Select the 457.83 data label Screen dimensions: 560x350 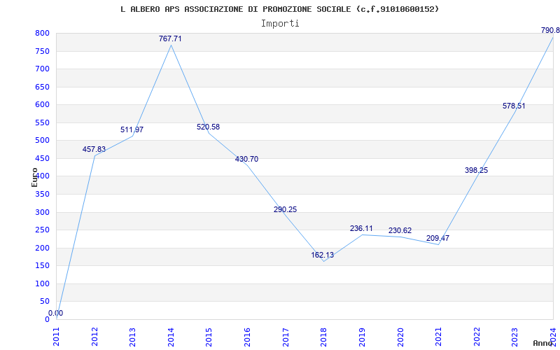pyautogui.click(x=94, y=149)
